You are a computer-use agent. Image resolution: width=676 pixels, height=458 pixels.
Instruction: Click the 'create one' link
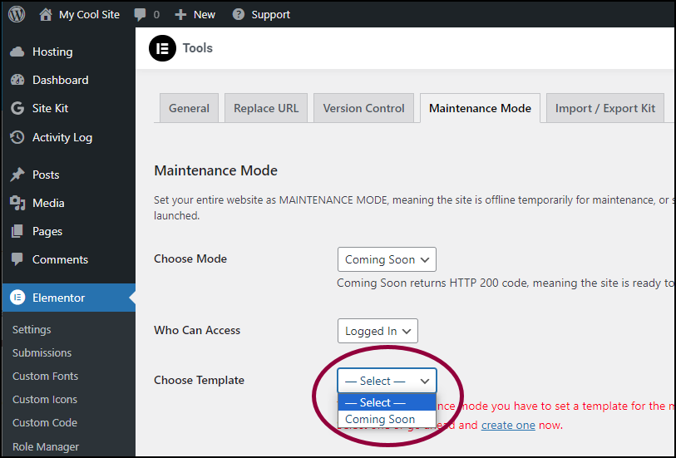[508, 426]
